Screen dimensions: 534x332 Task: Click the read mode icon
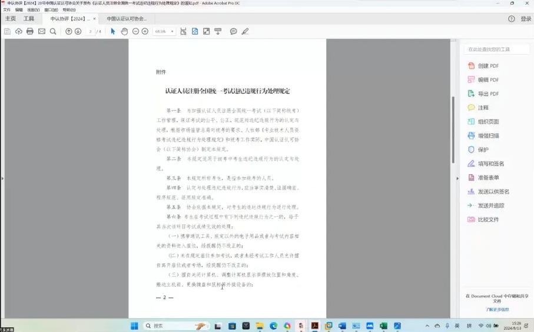tap(218, 31)
